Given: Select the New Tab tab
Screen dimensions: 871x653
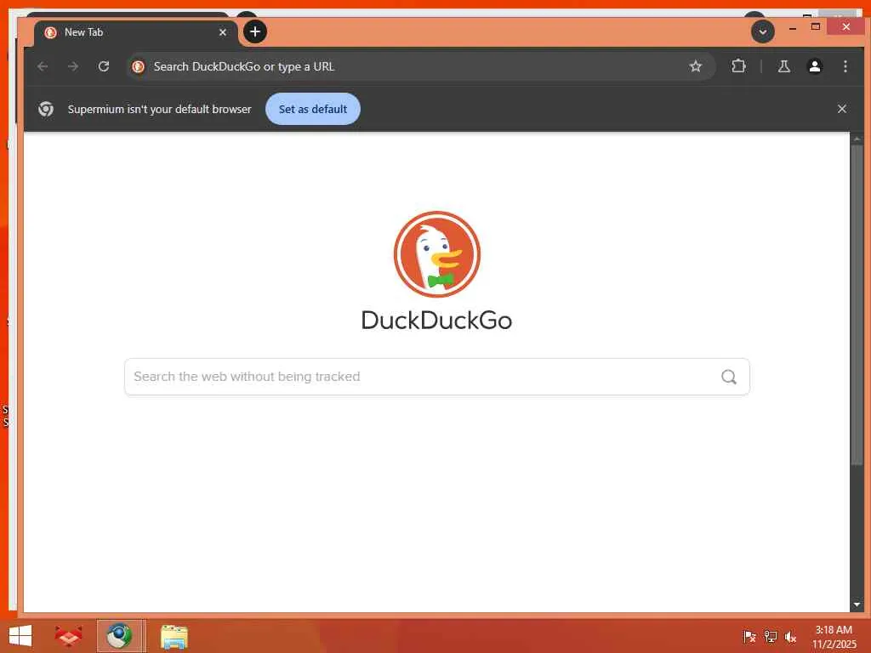Looking at the screenshot, I should click(136, 32).
